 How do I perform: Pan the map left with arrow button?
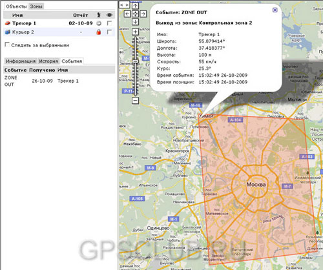click(x=127, y=14)
